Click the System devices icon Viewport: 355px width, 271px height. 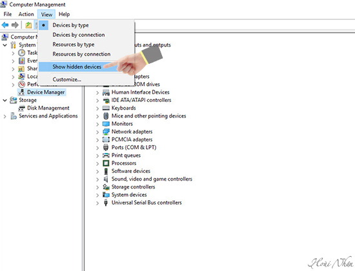[x=106, y=195]
